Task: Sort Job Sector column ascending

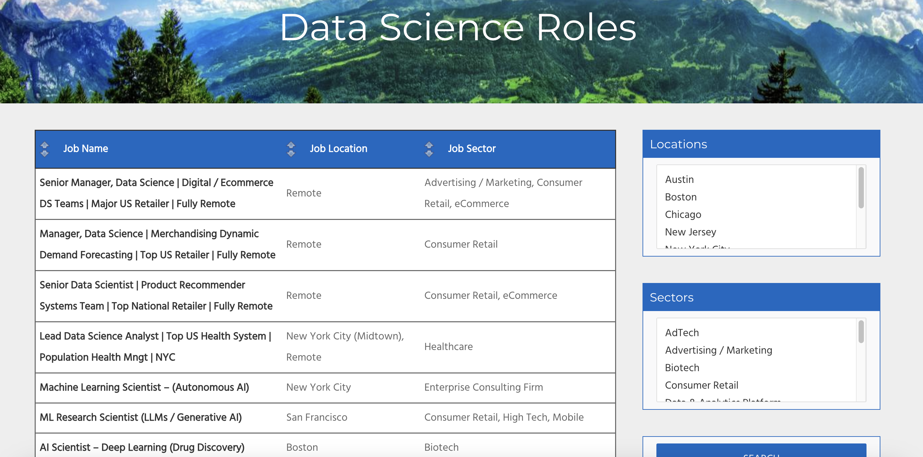Action: tap(429, 145)
